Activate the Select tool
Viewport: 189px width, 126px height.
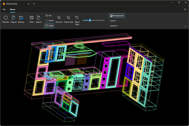49,21
